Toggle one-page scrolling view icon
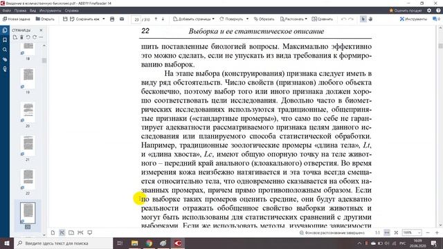 pos(62,232)
